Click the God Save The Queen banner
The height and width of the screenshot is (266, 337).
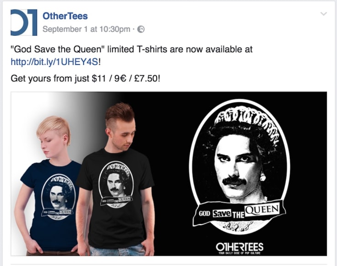239,213
